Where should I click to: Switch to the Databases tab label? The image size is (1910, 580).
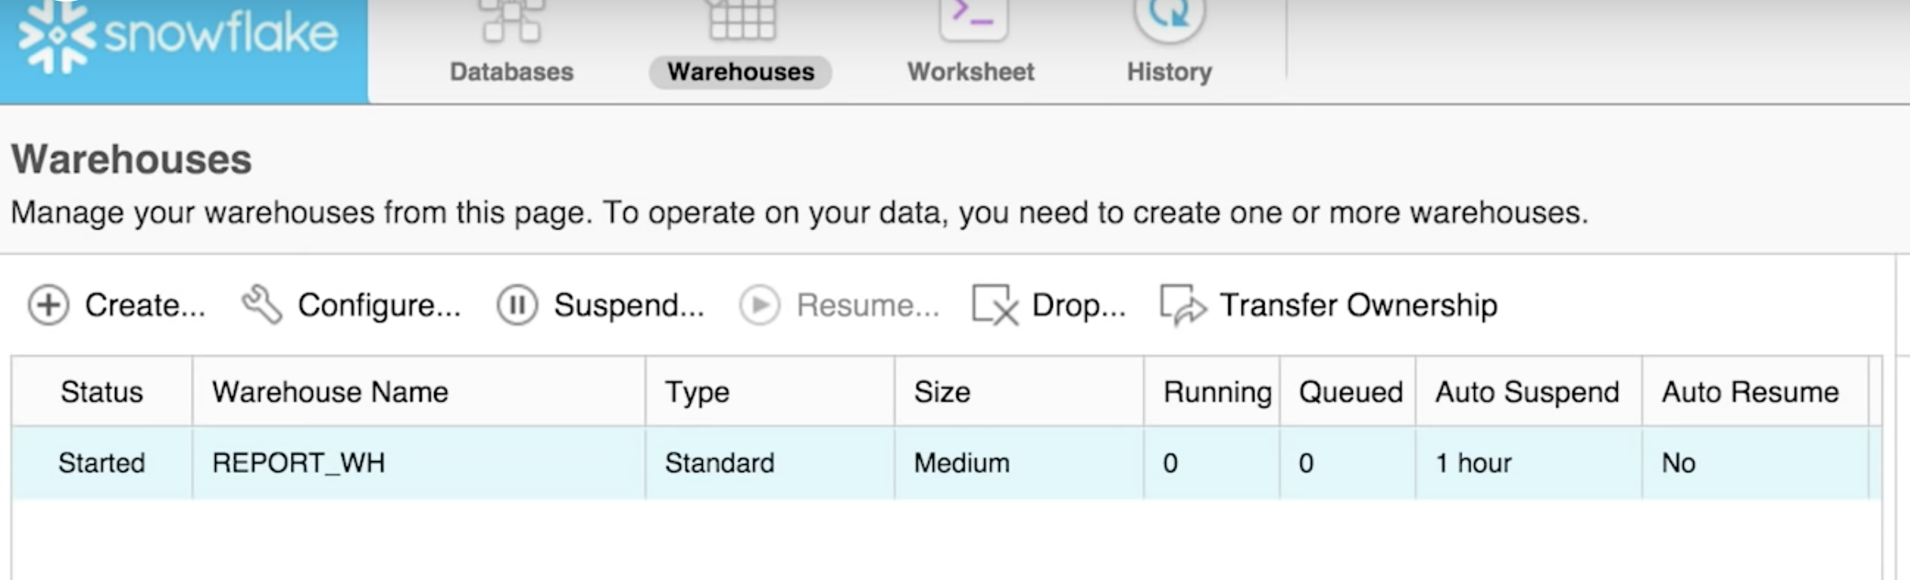click(x=511, y=72)
